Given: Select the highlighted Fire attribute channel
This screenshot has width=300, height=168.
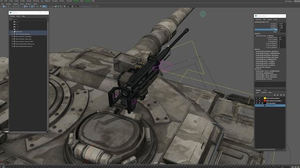Looking at the screenshot, I should (x=266, y=30).
